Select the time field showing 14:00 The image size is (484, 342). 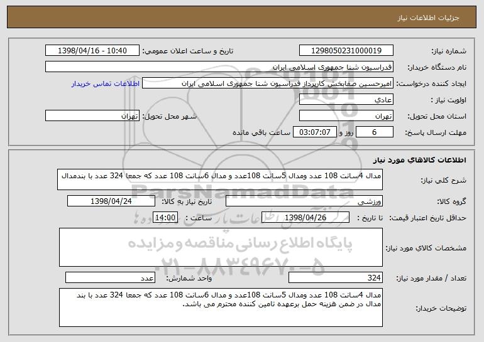(x=165, y=218)
